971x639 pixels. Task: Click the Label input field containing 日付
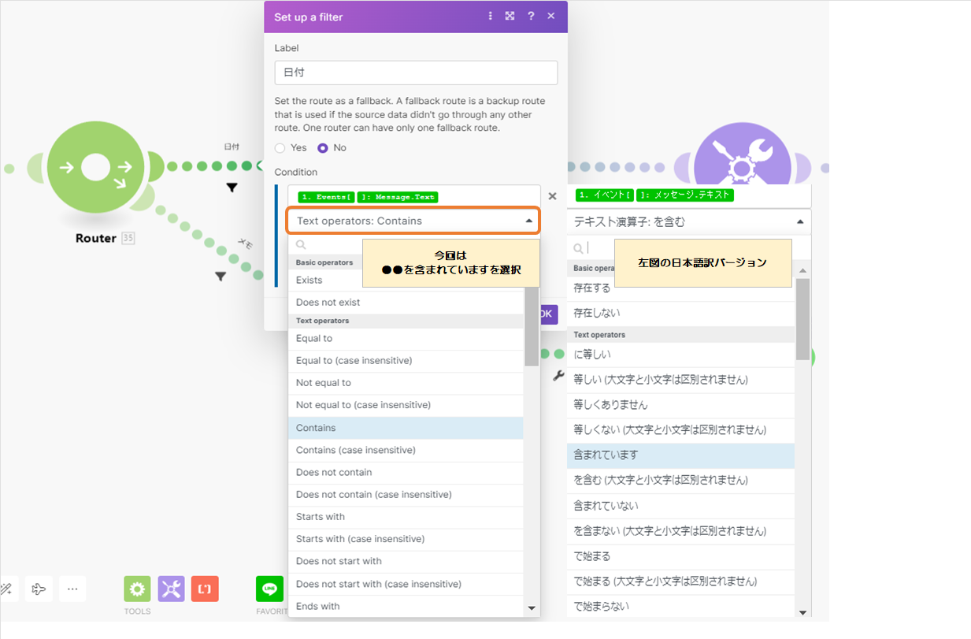point(416,72)
